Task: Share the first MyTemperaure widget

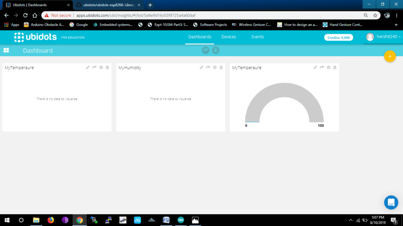Action: click(x=94, y=67)
